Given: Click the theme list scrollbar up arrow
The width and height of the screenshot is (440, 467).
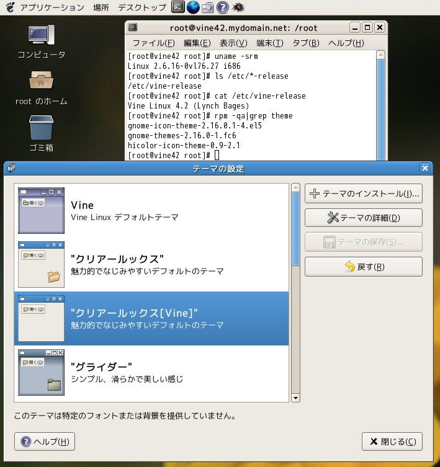Looking at the screenshot, I should click(295, 188).
